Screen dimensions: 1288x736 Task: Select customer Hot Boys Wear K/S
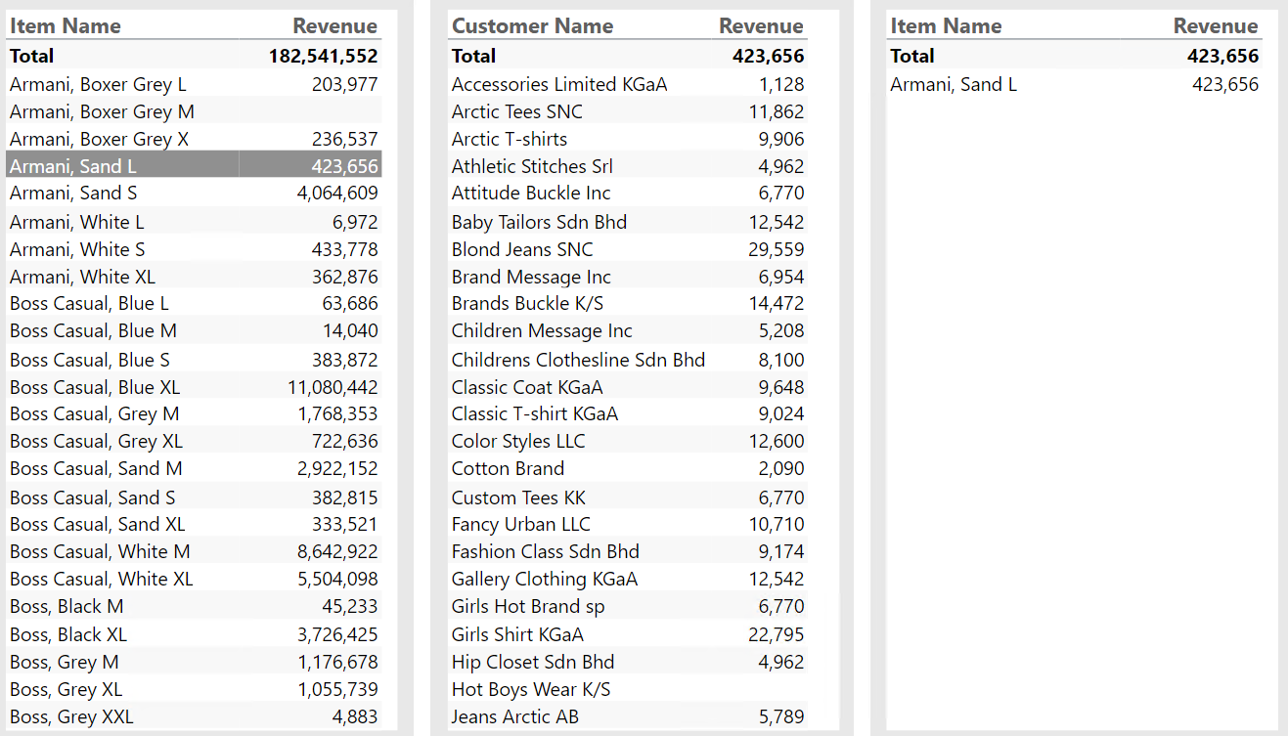click(531, 689)
